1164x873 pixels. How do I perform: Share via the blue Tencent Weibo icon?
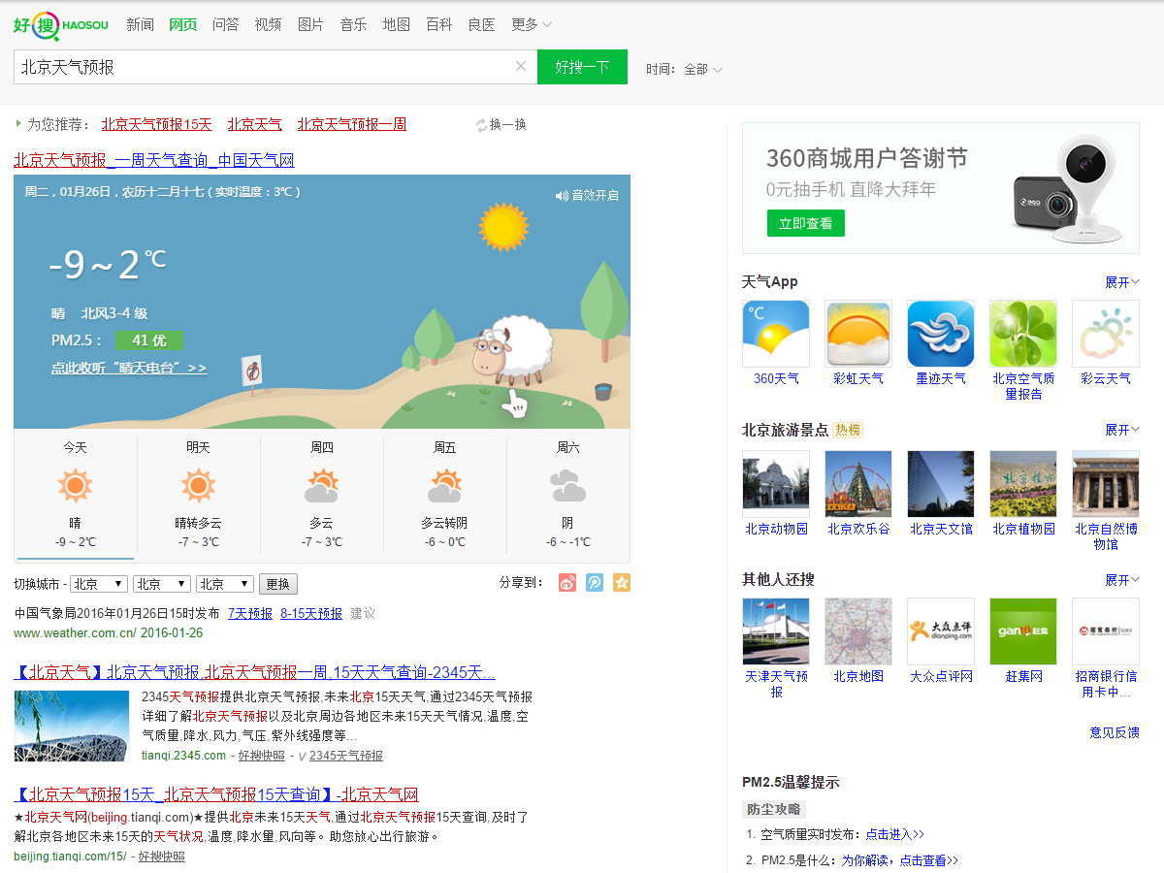595,582
